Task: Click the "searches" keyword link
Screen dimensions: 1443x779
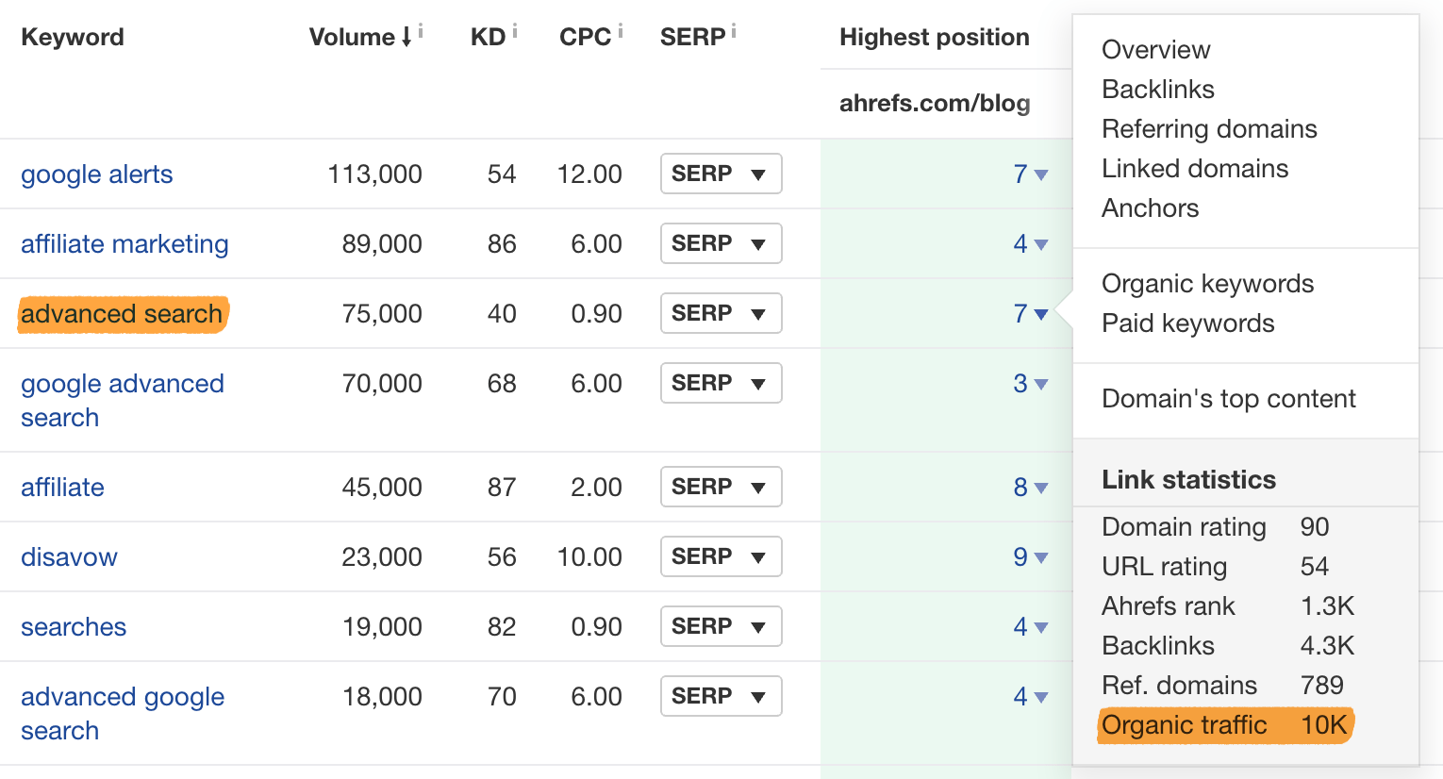Action: click(74, 626)
